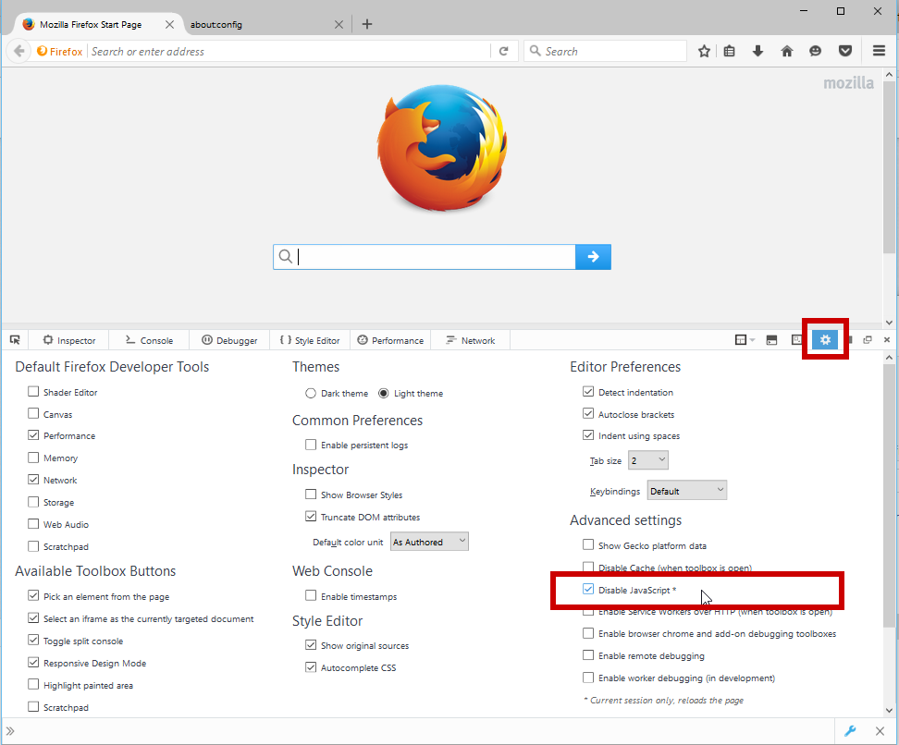899x745 pixels.
Task: Click options panel scrollbar up arrow
Action: coord(889,358)
